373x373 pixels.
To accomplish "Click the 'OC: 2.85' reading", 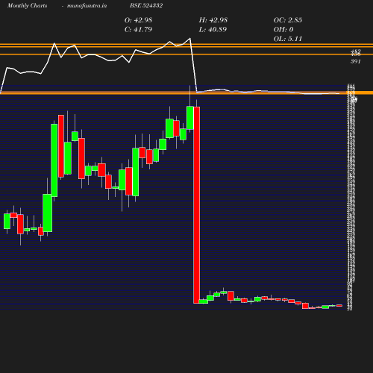I will click(x=288, y=20).
